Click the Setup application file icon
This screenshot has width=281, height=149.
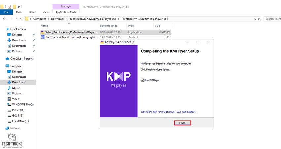pyautogui.click(x=42, y=32)
